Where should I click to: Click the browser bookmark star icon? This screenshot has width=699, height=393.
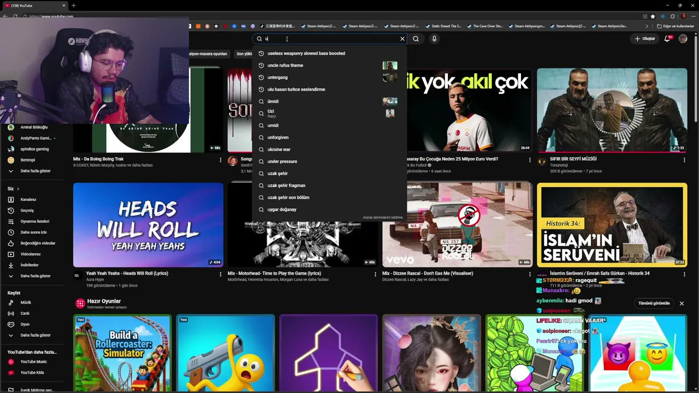point(653,16)
